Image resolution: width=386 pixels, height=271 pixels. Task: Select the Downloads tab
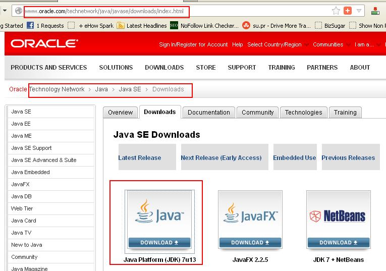160,112
